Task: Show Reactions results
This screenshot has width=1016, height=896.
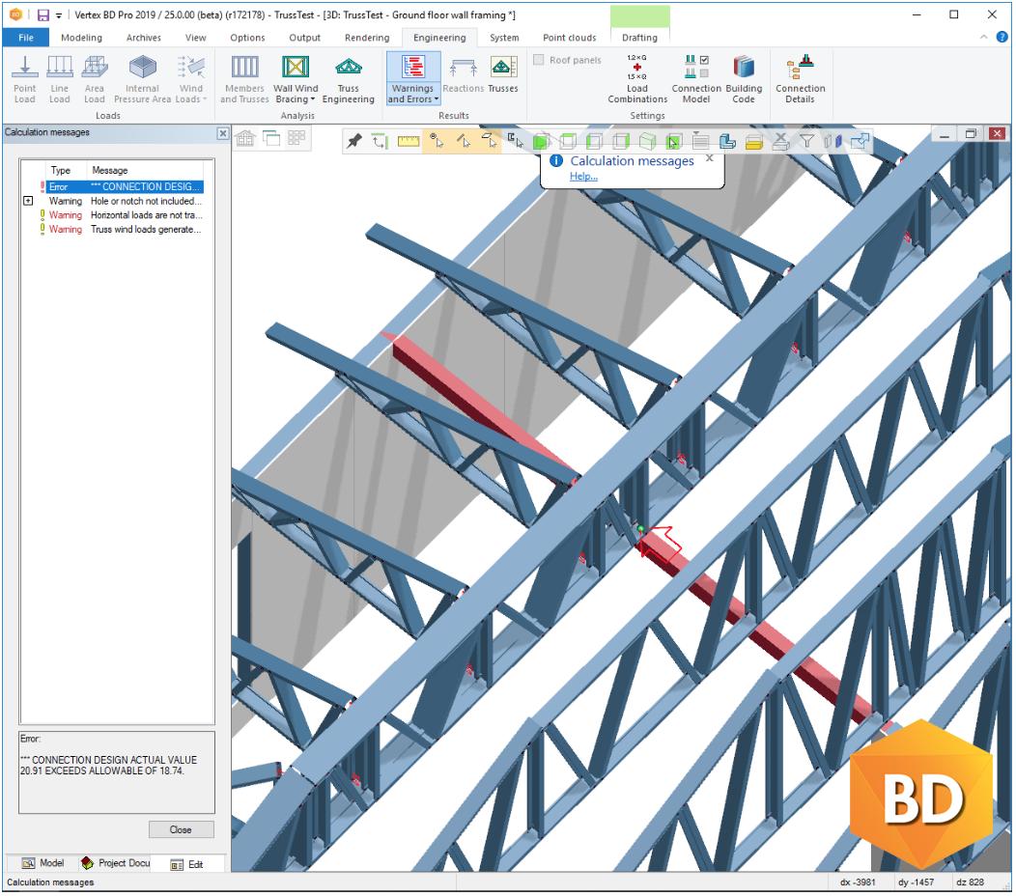Action: tap(464, 76)
